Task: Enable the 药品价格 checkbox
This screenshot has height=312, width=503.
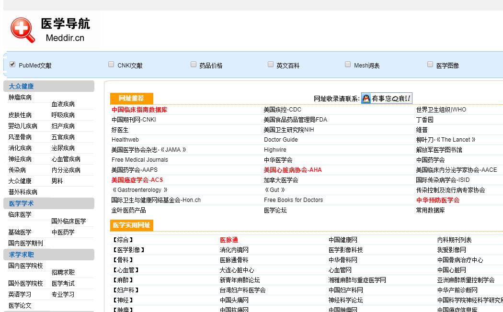Action: (x=194, y=65)
